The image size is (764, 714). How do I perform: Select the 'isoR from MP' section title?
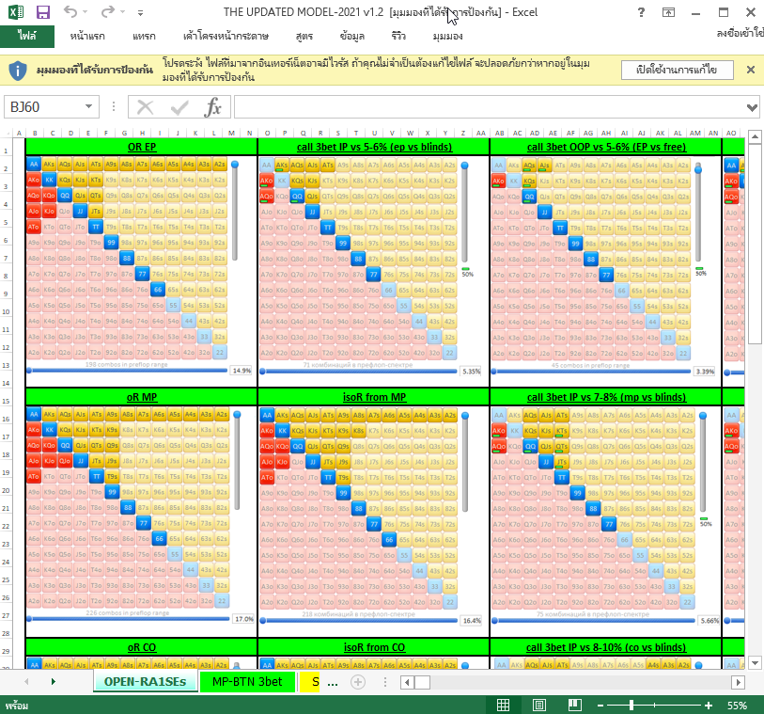coord(374,397)
